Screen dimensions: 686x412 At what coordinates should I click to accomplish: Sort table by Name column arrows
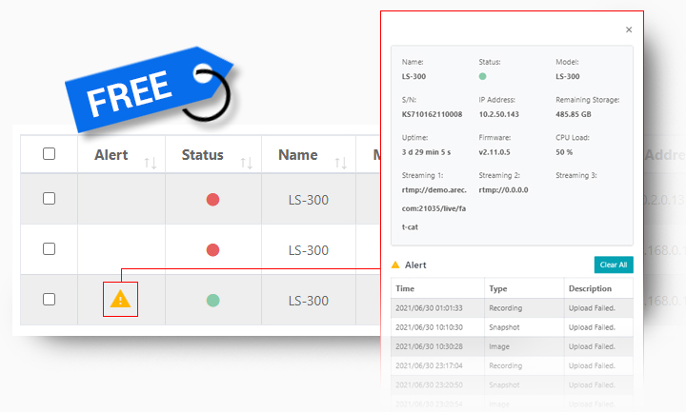[x=340, y=163]
